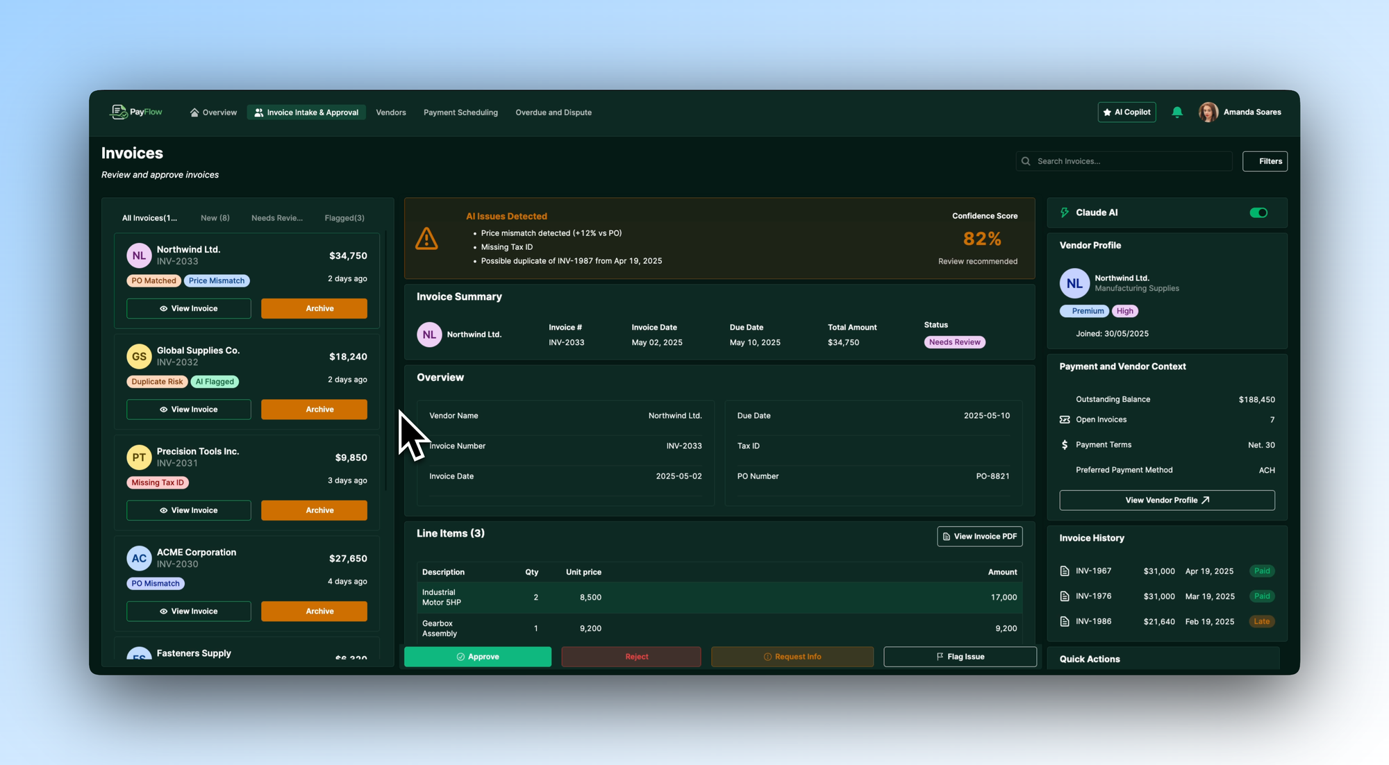Open the AI Copilot button
This screenshot has height=765, width=1389.
[x=1126, y=112]
